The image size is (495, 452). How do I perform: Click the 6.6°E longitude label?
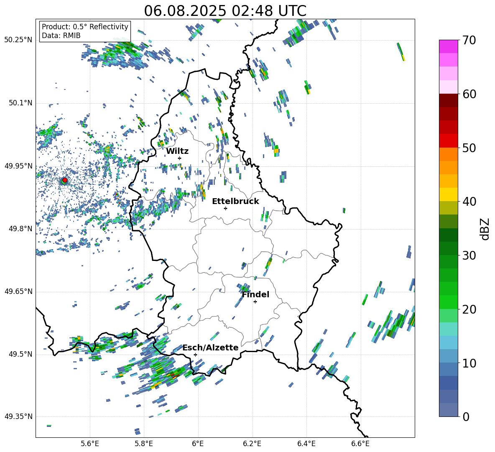pos(360,444)
